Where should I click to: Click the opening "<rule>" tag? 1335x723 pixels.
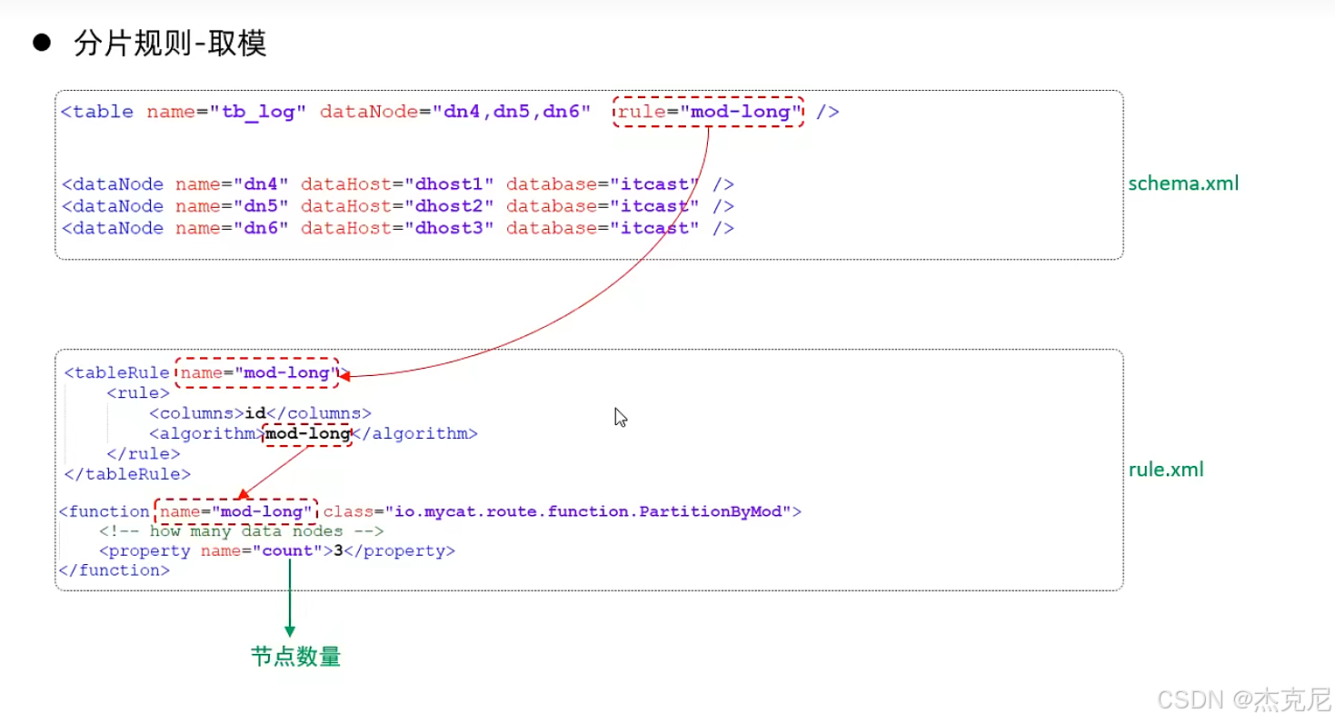pos(138,393)
